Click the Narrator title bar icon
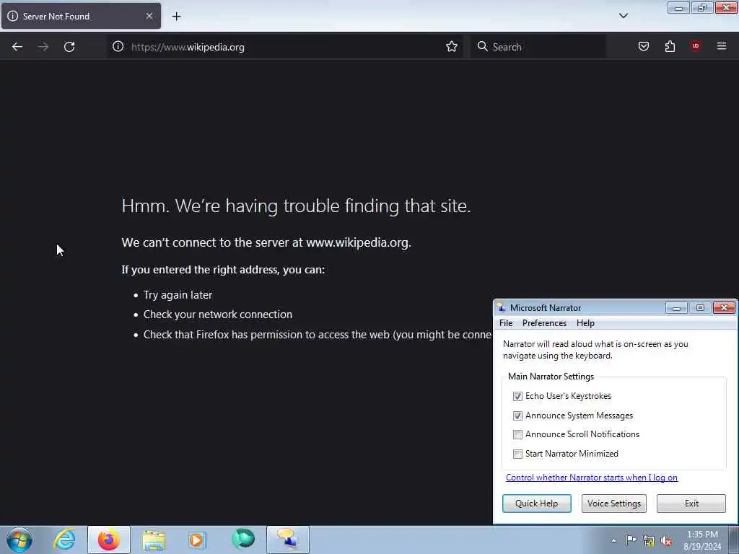 point(502,307)
